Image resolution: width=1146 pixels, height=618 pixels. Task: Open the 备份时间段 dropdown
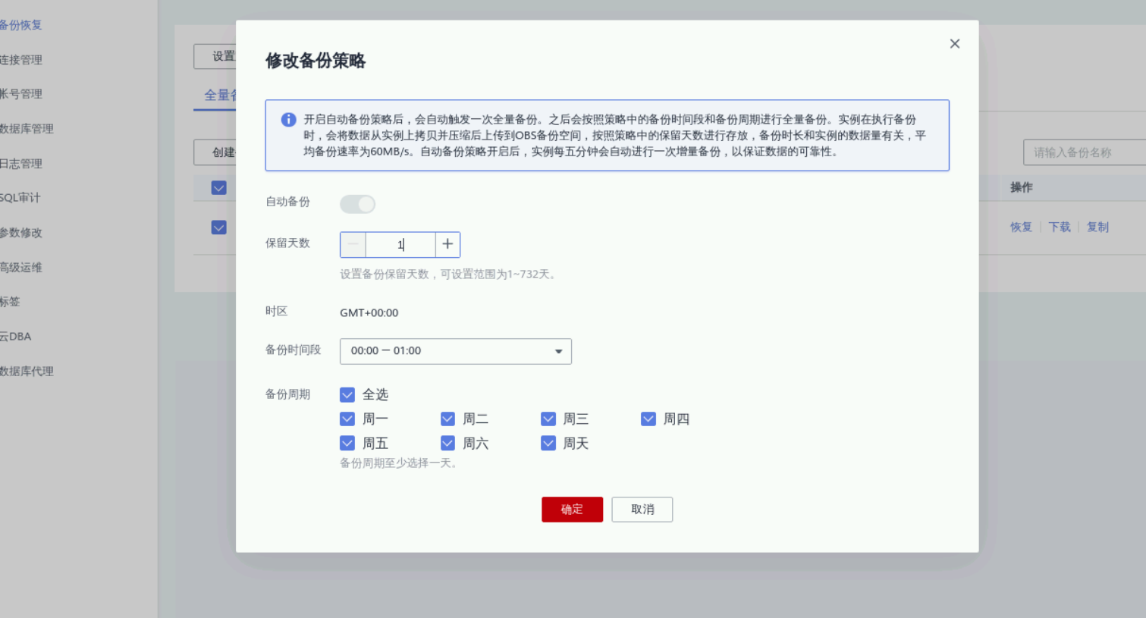[455, 351]
